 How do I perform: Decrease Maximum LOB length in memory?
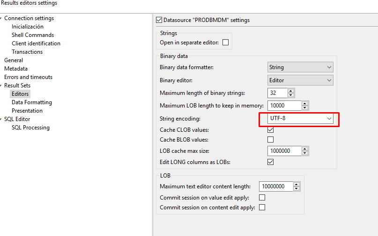(x=305, y=108)
